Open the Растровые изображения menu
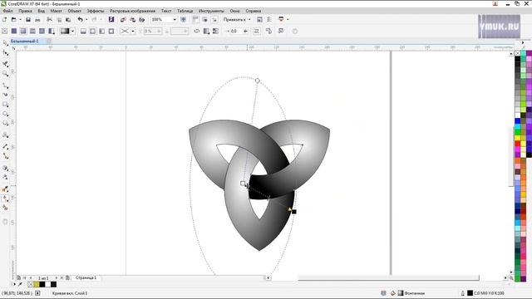The image size is (532, 299). click(132, 11)
